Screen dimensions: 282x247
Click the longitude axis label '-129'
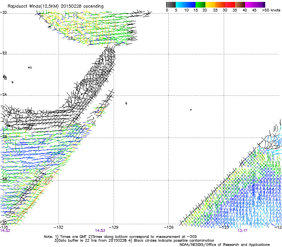114,227
